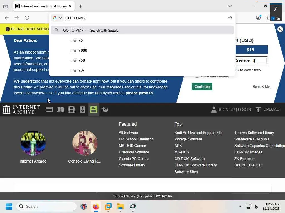The height and width of the screenshot is (213, 285).
Task: Open the last taskbar app icon
Action: [x=133, y=206]
